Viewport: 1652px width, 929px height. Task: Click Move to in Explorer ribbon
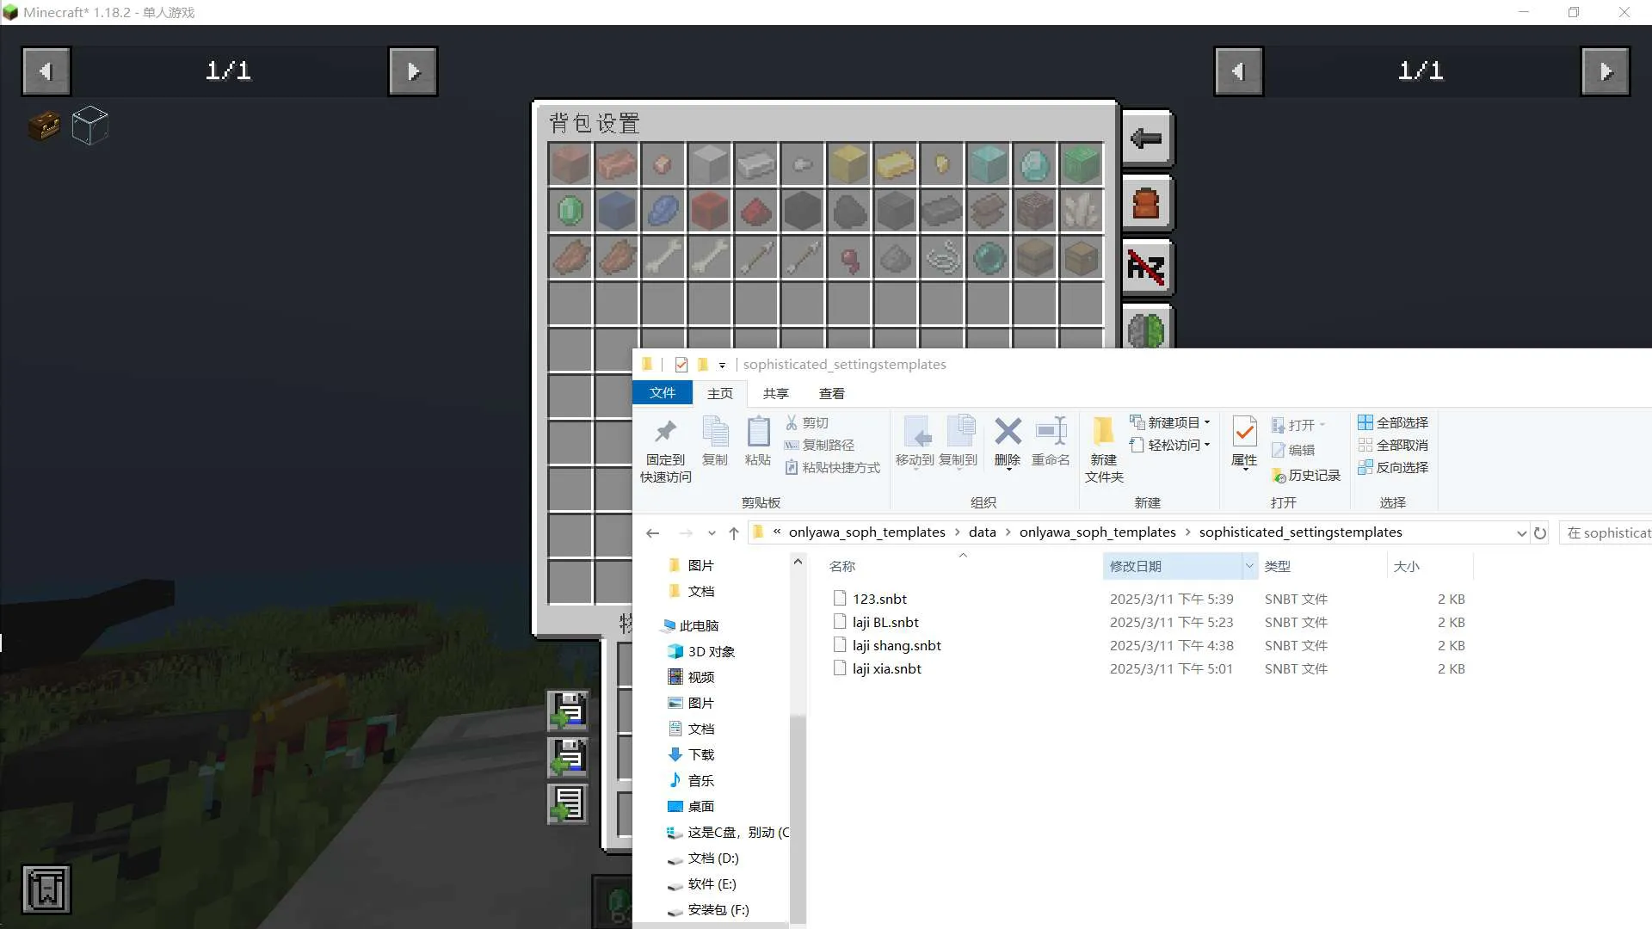click(x=915, y=442)
